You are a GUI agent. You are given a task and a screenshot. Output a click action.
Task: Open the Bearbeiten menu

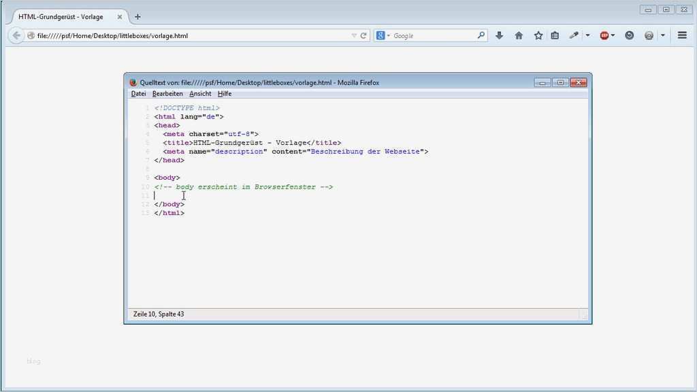(x=167, y=94)
